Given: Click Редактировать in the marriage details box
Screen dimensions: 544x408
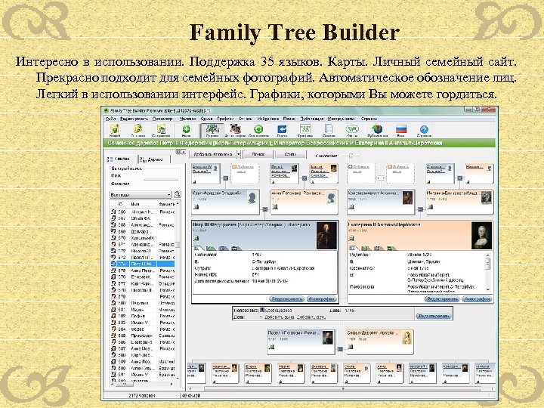Looking at the screenshot, I should (434, 316).
